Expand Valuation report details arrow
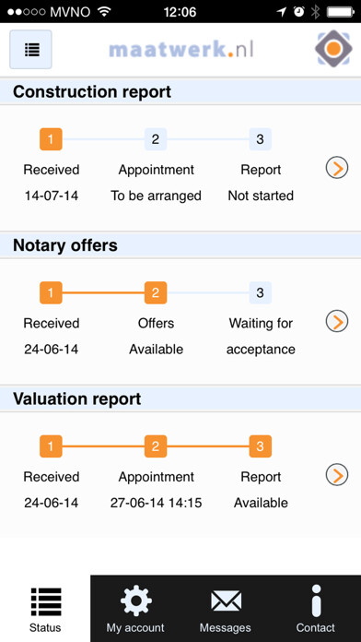 [337, 475]
